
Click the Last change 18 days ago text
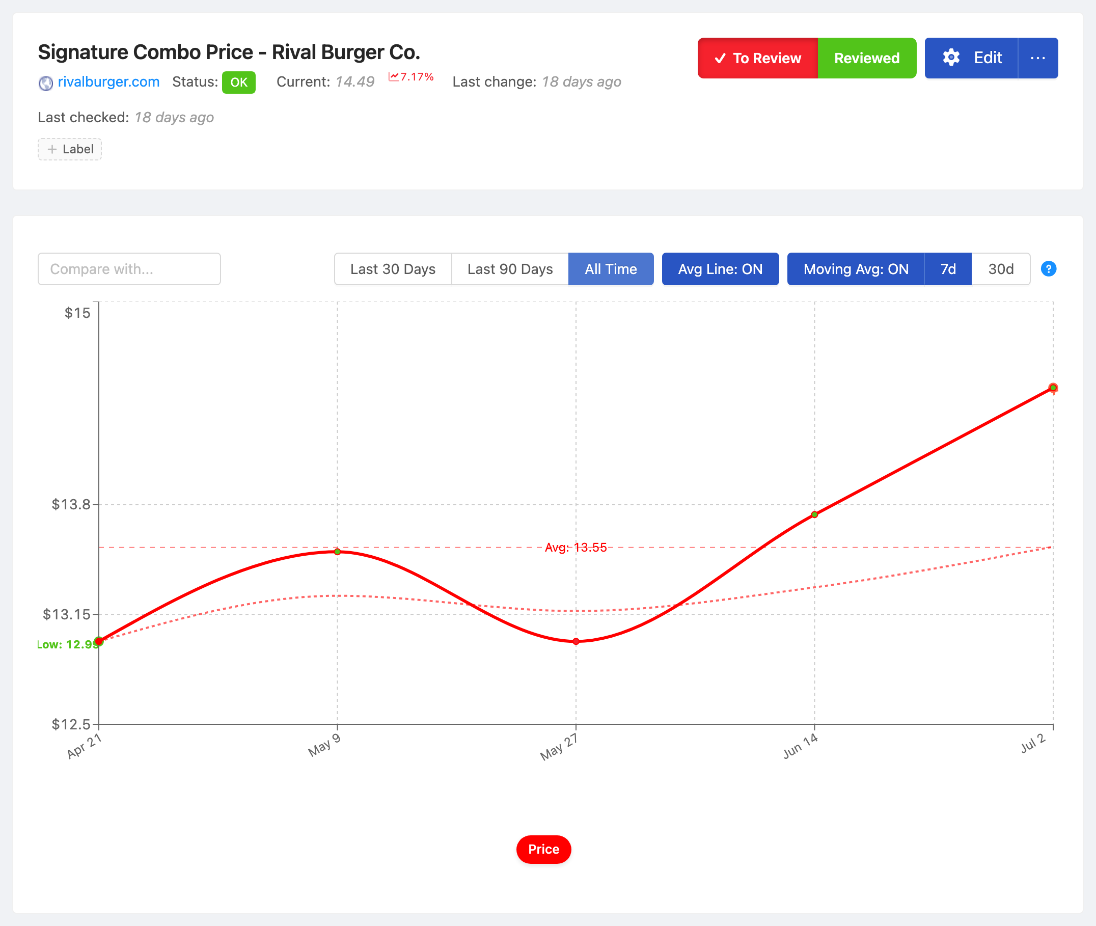pyautogui.click(x=581, y=82)
